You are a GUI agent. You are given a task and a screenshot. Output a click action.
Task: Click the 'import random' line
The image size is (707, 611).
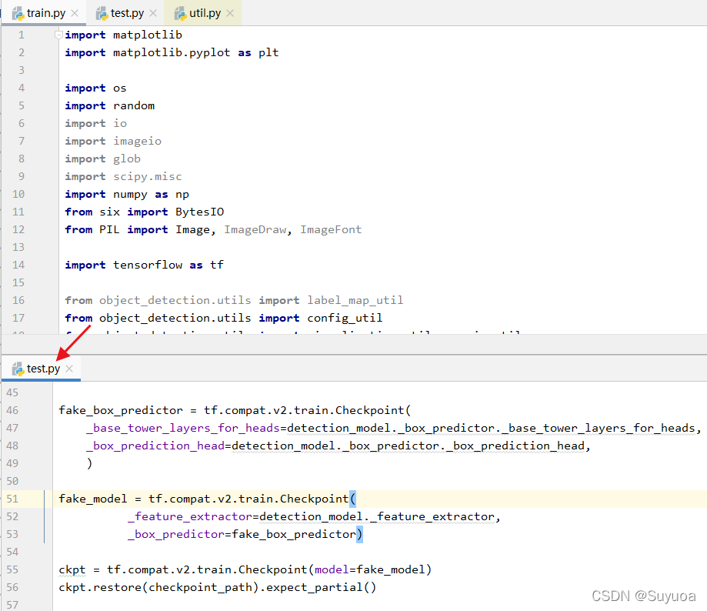coord(109,105)
